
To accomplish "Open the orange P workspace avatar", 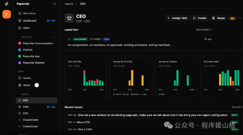I will (x=7, y=14).
